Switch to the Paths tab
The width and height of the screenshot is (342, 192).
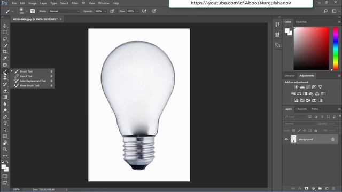pyautogui.click(x=315, y=109)
